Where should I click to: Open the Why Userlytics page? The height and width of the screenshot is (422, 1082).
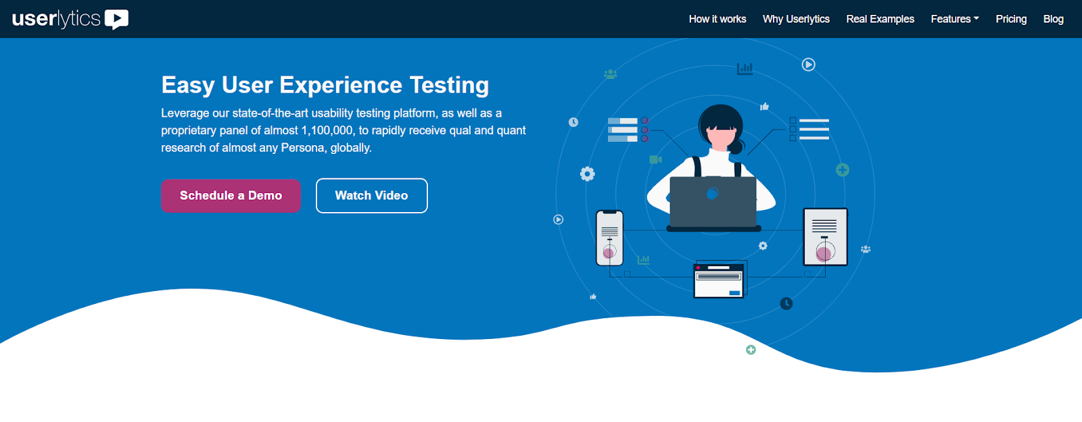click(x=796, y=19)
